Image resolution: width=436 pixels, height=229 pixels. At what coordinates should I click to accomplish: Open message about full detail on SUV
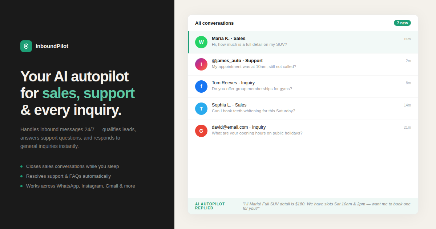point(249,44)
